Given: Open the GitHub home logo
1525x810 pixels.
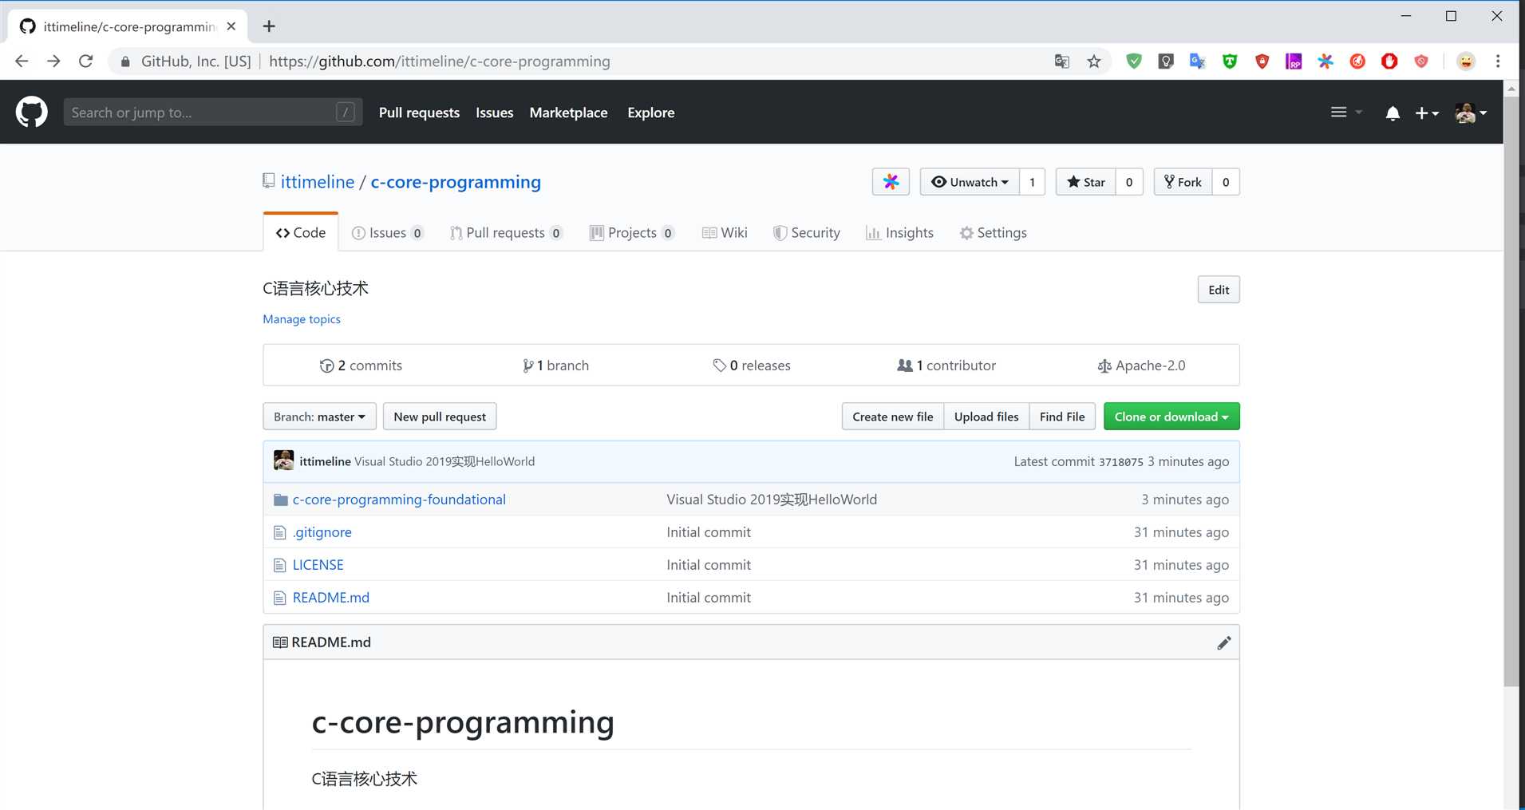Looking at the screenshot, I should click(32, 113).
